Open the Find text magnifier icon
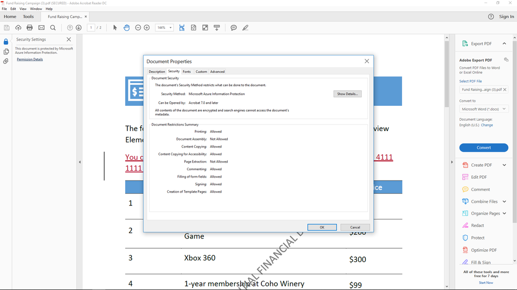 (53, 28)
